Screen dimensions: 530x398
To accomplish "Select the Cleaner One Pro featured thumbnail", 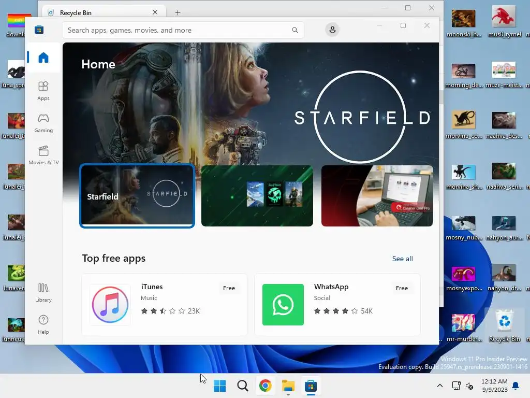I will (x=377, y=195).
